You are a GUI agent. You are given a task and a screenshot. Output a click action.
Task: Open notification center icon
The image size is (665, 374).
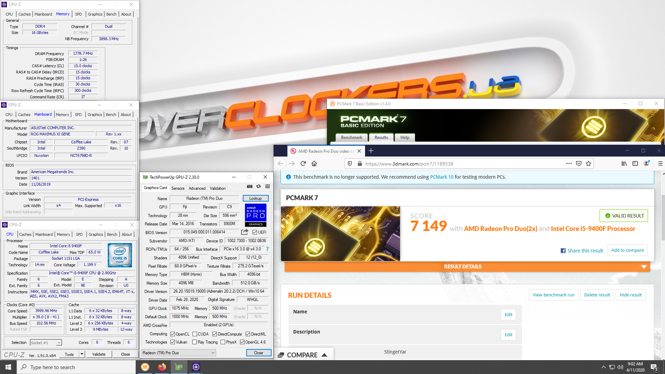[654, 367]
